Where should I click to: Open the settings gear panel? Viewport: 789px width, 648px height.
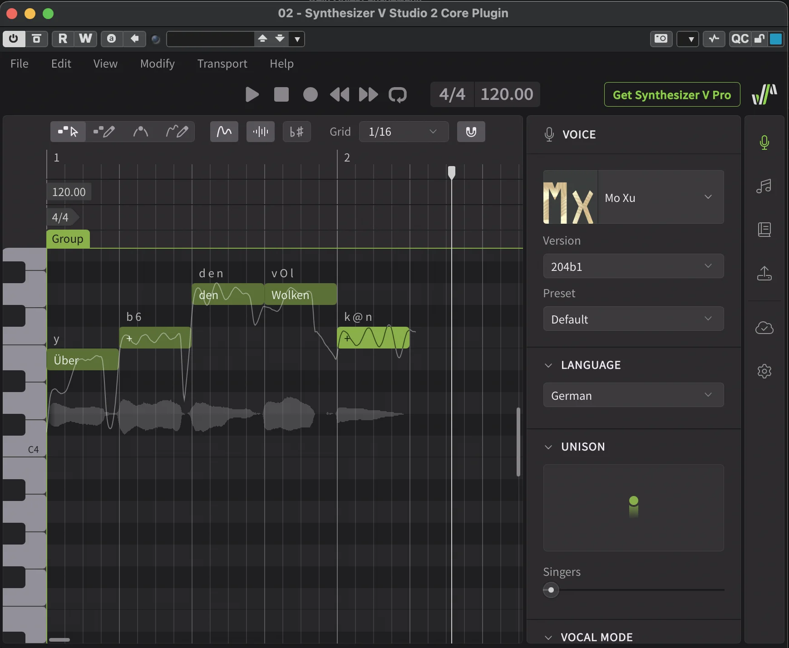click(764, 371)
